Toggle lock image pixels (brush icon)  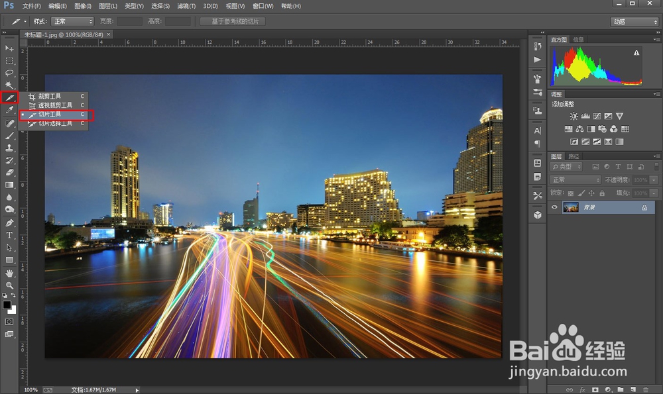581,193
